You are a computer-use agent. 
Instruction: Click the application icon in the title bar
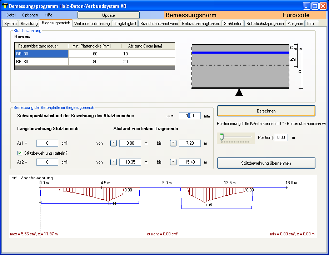tap(5, 6)
